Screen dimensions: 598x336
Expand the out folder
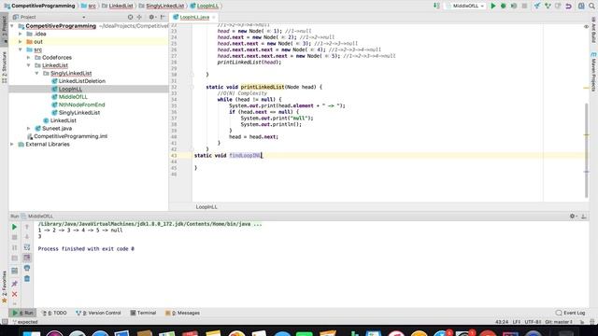pos(21,42)
